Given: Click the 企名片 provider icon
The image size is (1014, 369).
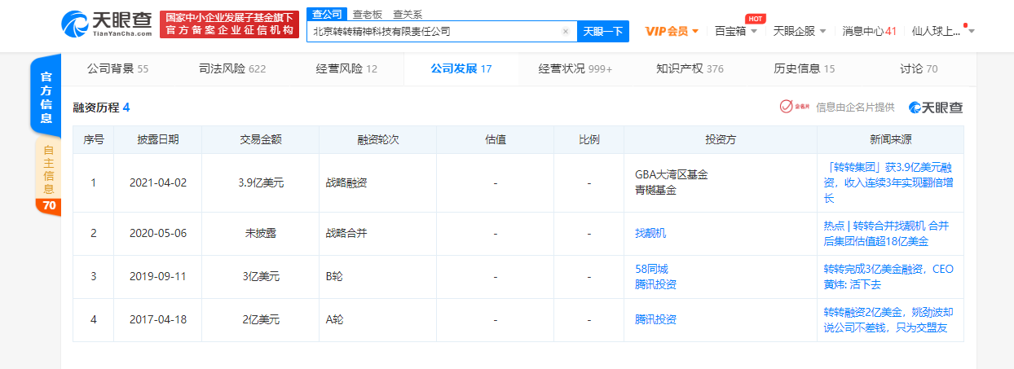Looking at the screenshot, I should click(x=795, y=107).
